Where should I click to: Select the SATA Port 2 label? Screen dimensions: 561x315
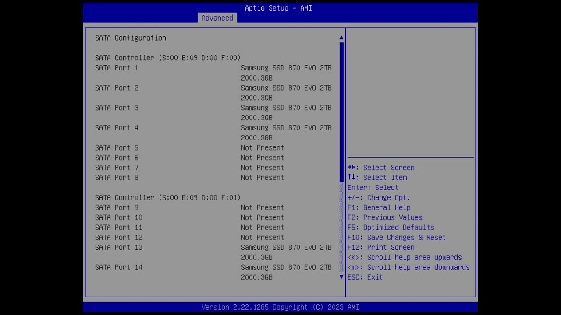coord(117,88)
